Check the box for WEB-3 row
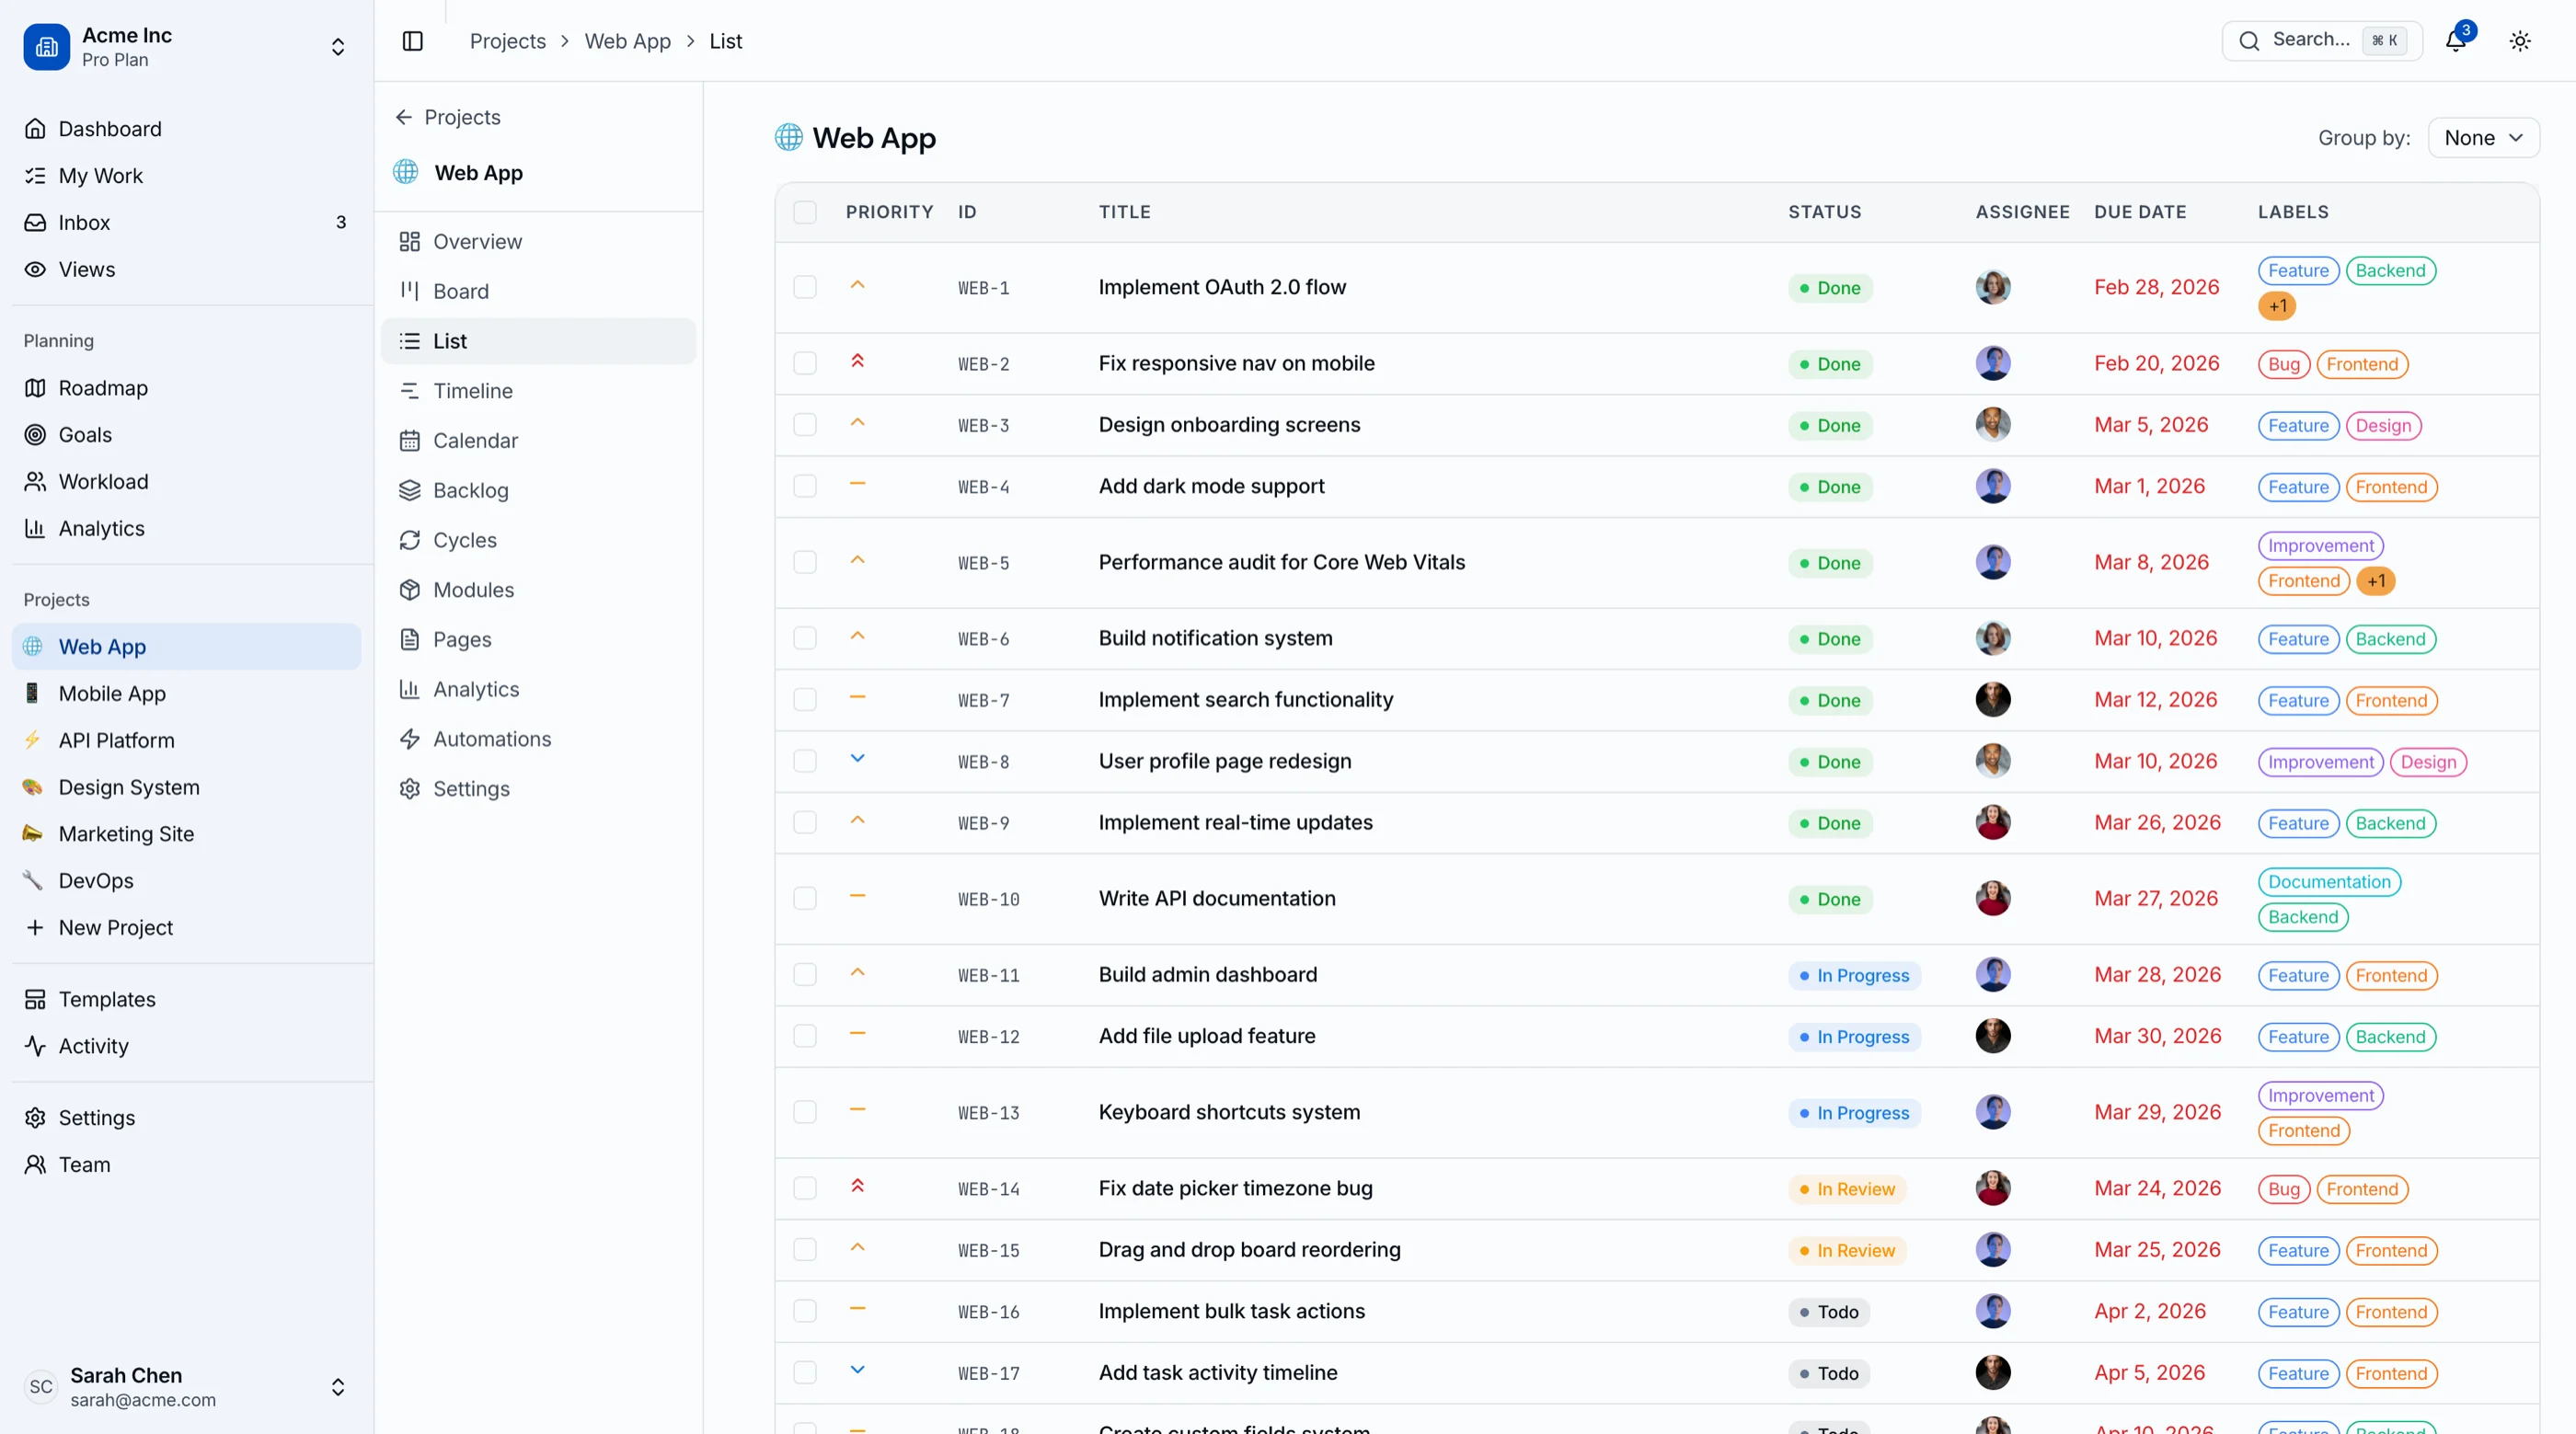The height and width of the screenshot is (1434, 2576). pos(805,425)
